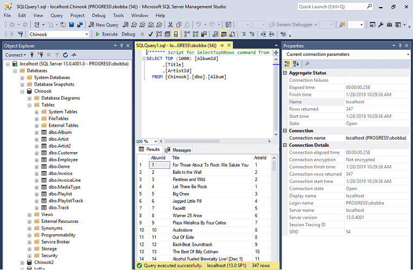Uncomment the selected lines icon
Screen dimensions: 413x270
252,34
